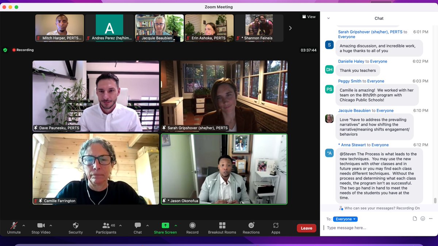This screenshot has width=438, height=246.
Task: Click 'Thank you teachers' message bubble
Action: tap(358, 71)
